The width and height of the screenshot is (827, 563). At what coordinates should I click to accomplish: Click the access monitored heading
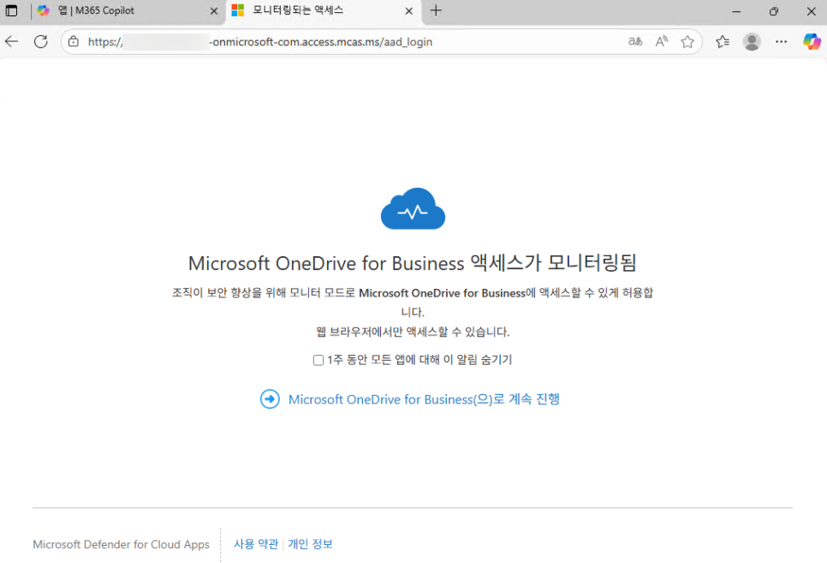pos(413,263)
